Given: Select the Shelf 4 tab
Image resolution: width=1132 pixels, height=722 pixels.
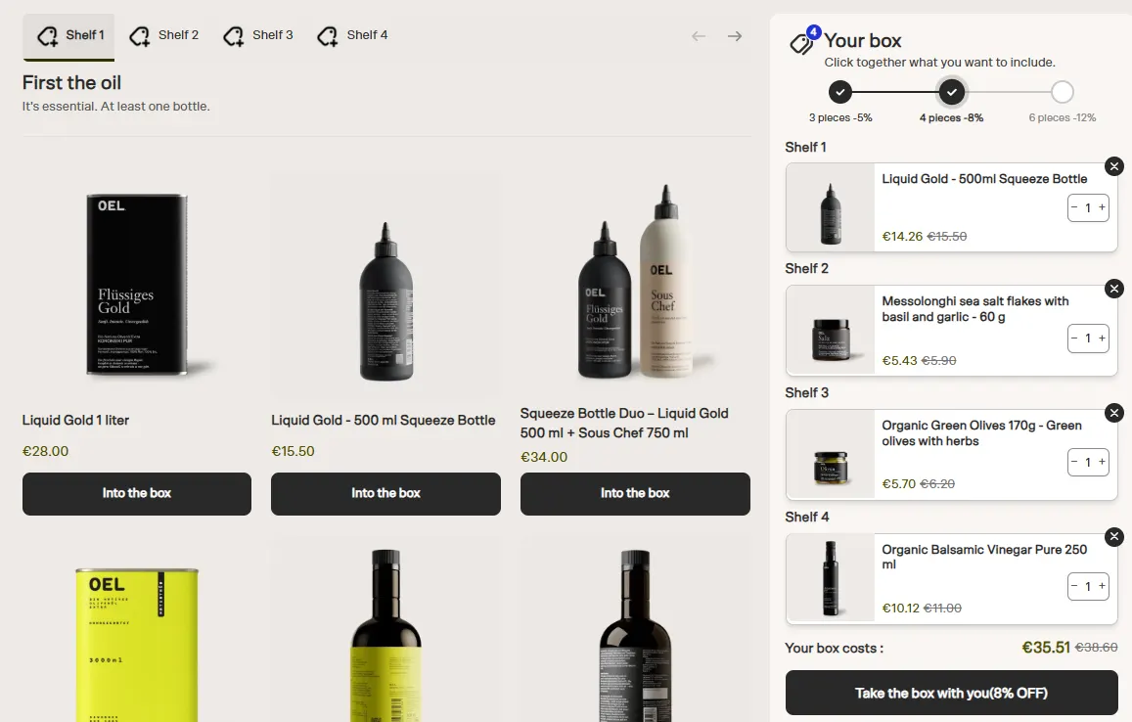Looking at the screenshot, I should [x=352, y=35].
